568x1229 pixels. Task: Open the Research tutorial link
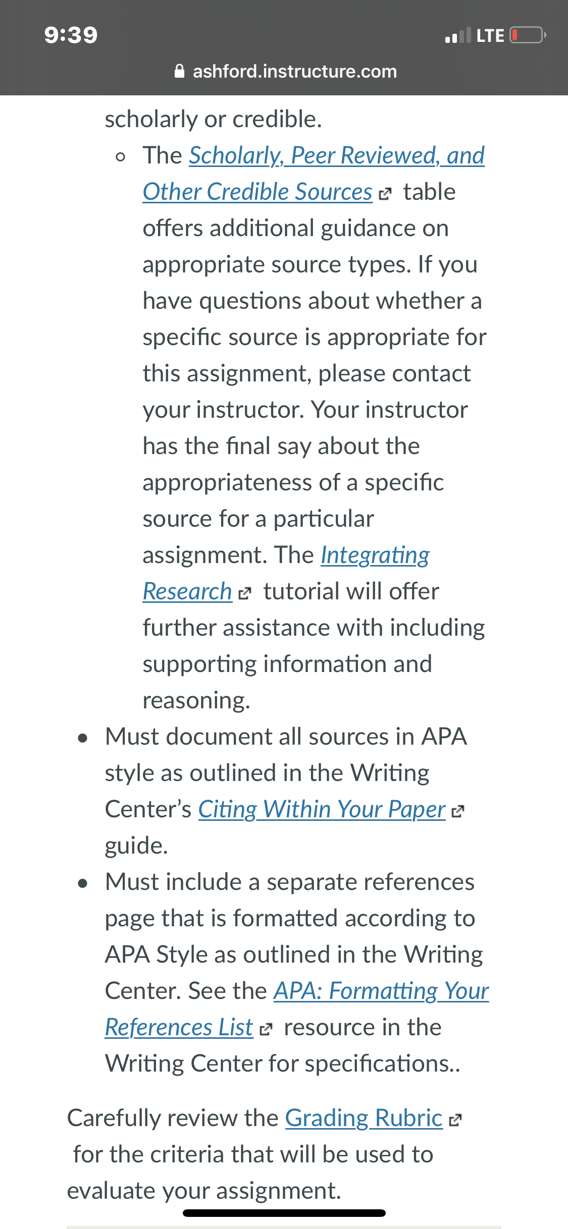[187, 591]
